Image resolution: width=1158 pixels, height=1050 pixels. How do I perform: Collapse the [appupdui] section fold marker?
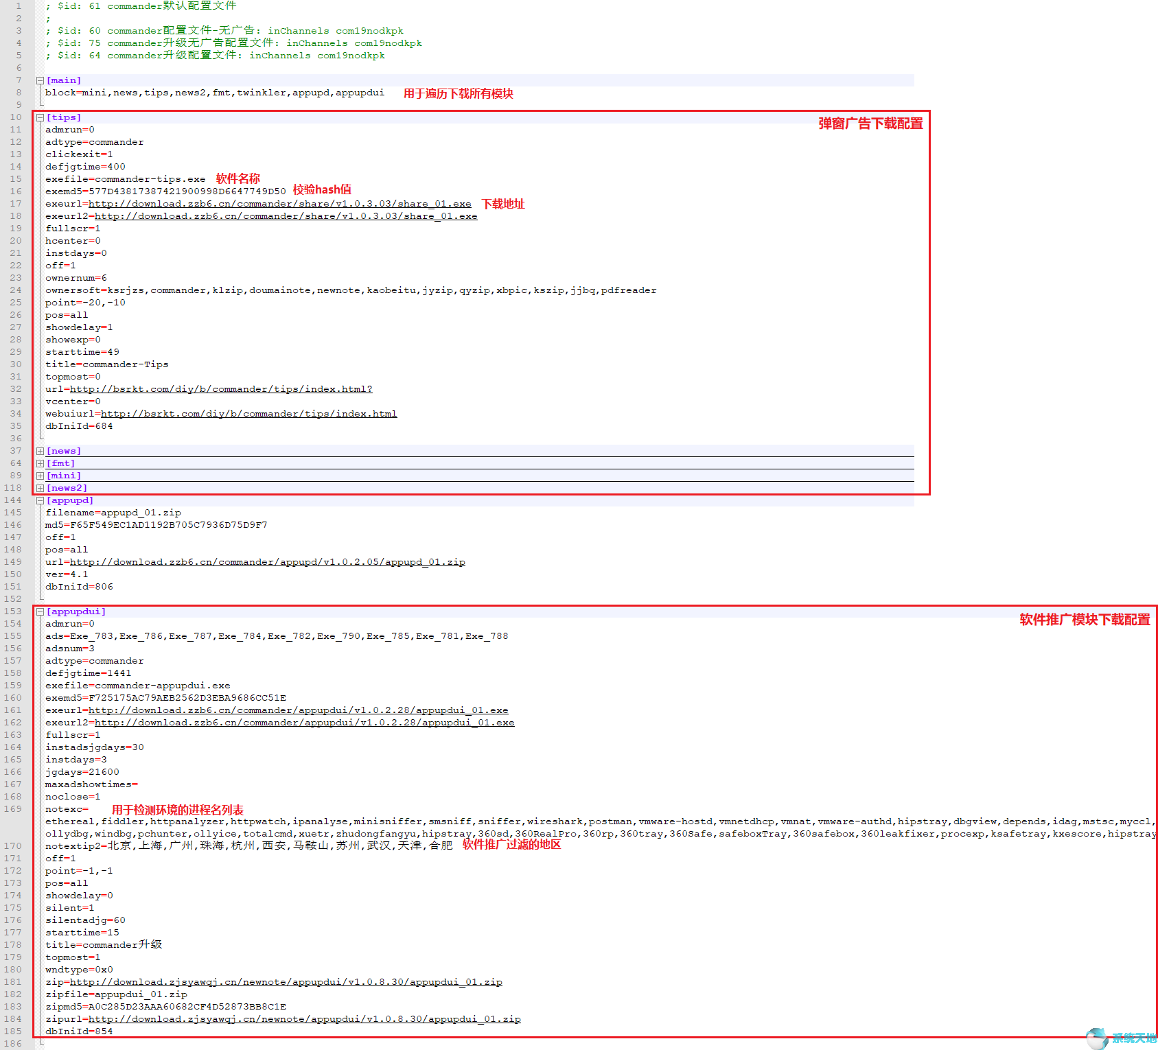coord(40,611)
